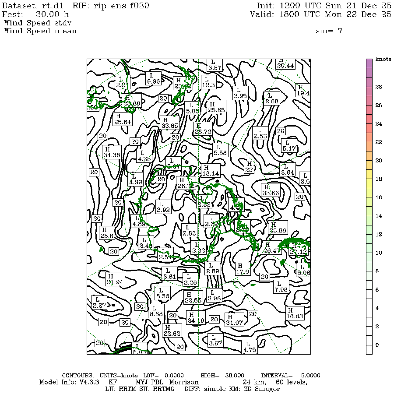Select the 'RIP: rip ens f030' label
This screenshot has height=394, width=394.
point(111,6)
